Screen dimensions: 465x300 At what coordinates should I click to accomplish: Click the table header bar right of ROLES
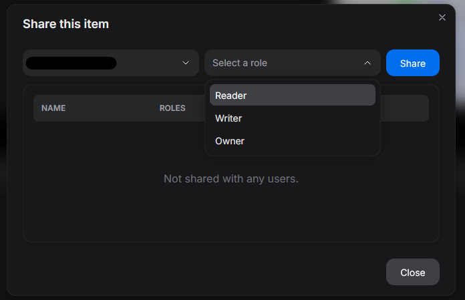(404, 108)
